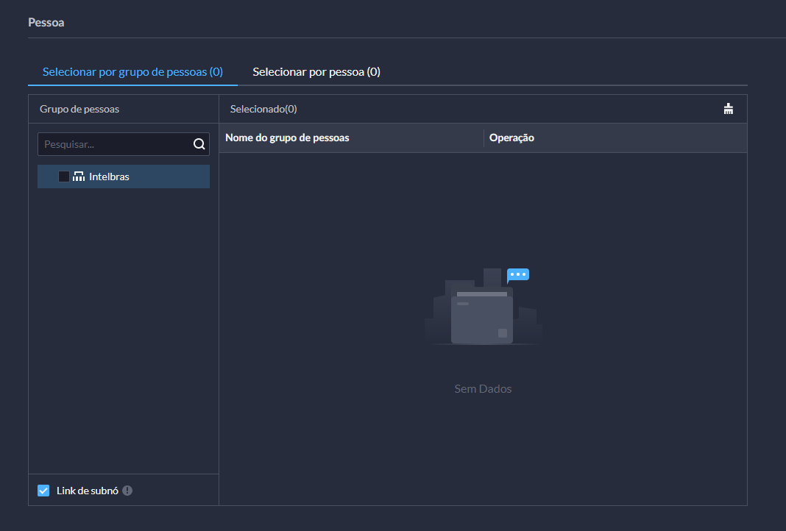Click the Grupo de pessoas panel title
The width and height of the screenshot is (786, 531).
79,109
